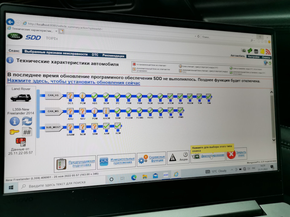
Task: Select the RFA module icon
Action: [x=160, y=111]
